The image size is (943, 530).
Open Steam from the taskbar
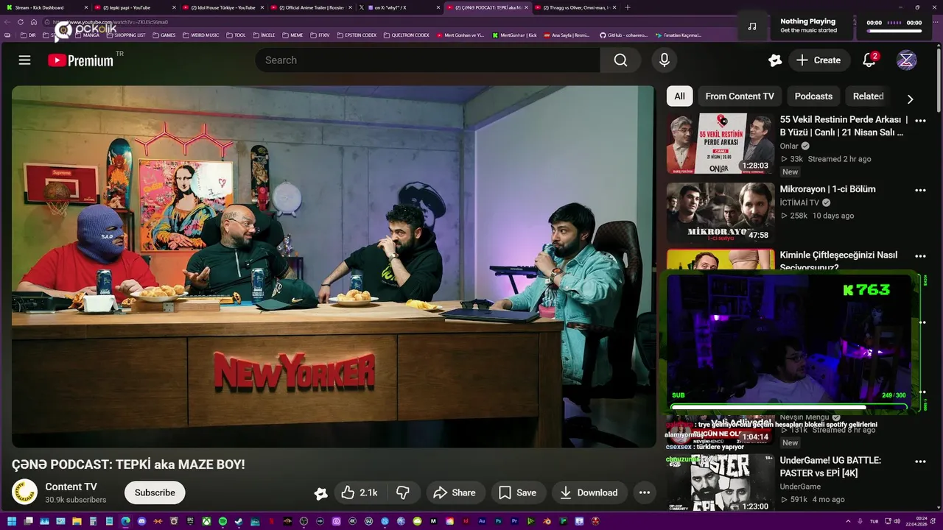click(x=239, y=521)
